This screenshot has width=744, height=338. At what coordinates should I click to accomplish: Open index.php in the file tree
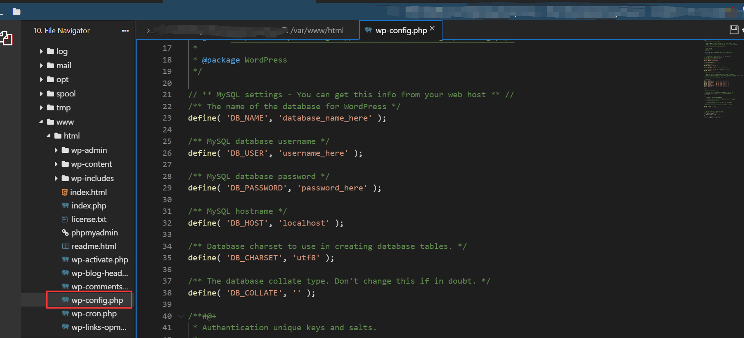pyautogui.click(x=89, y=206)
